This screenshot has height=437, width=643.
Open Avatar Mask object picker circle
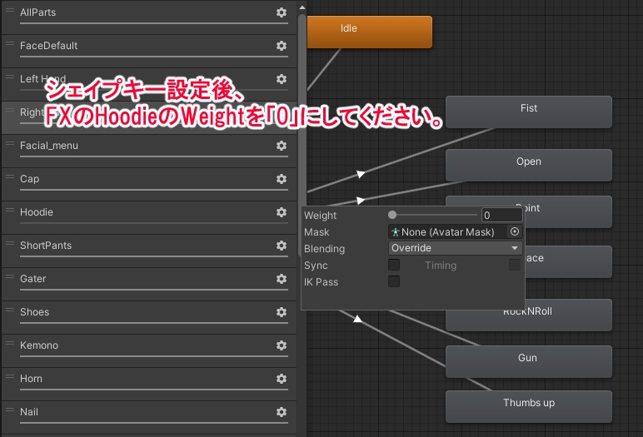click(x=515, y=231)
